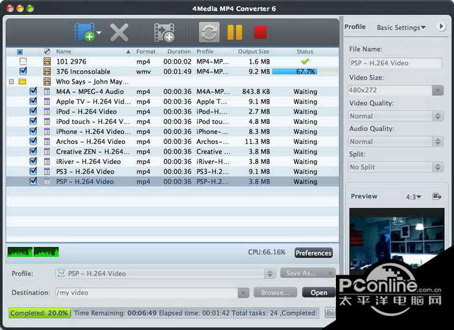Click document icon of iRiver row
Image resolution: width=454 pixels, height=330 pixels.
(47, 161)
